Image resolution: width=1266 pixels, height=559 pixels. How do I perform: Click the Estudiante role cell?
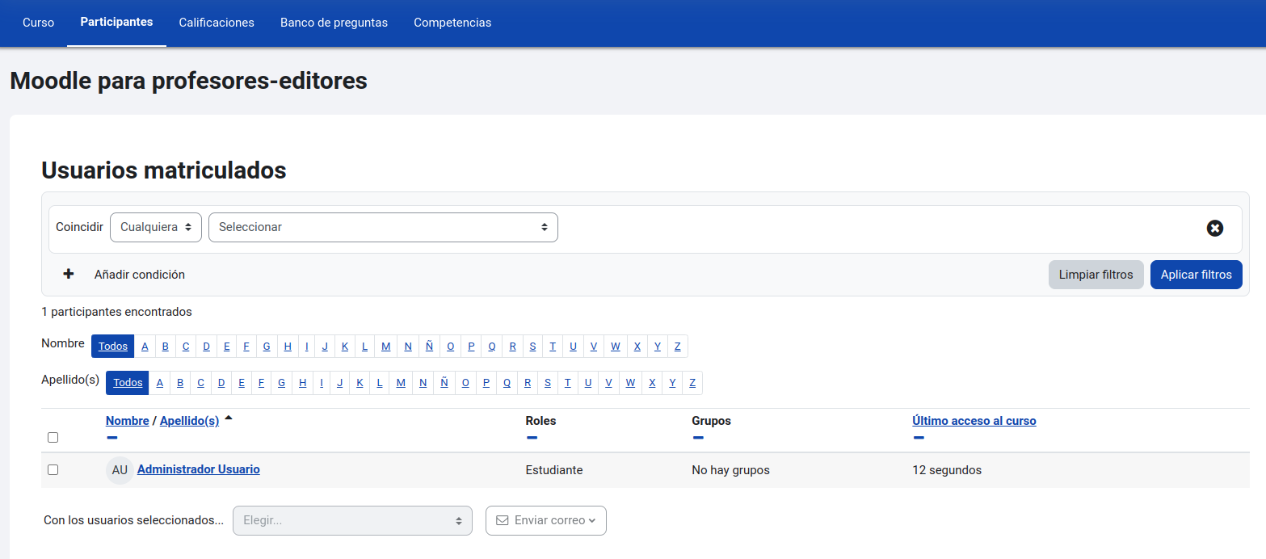554,470
